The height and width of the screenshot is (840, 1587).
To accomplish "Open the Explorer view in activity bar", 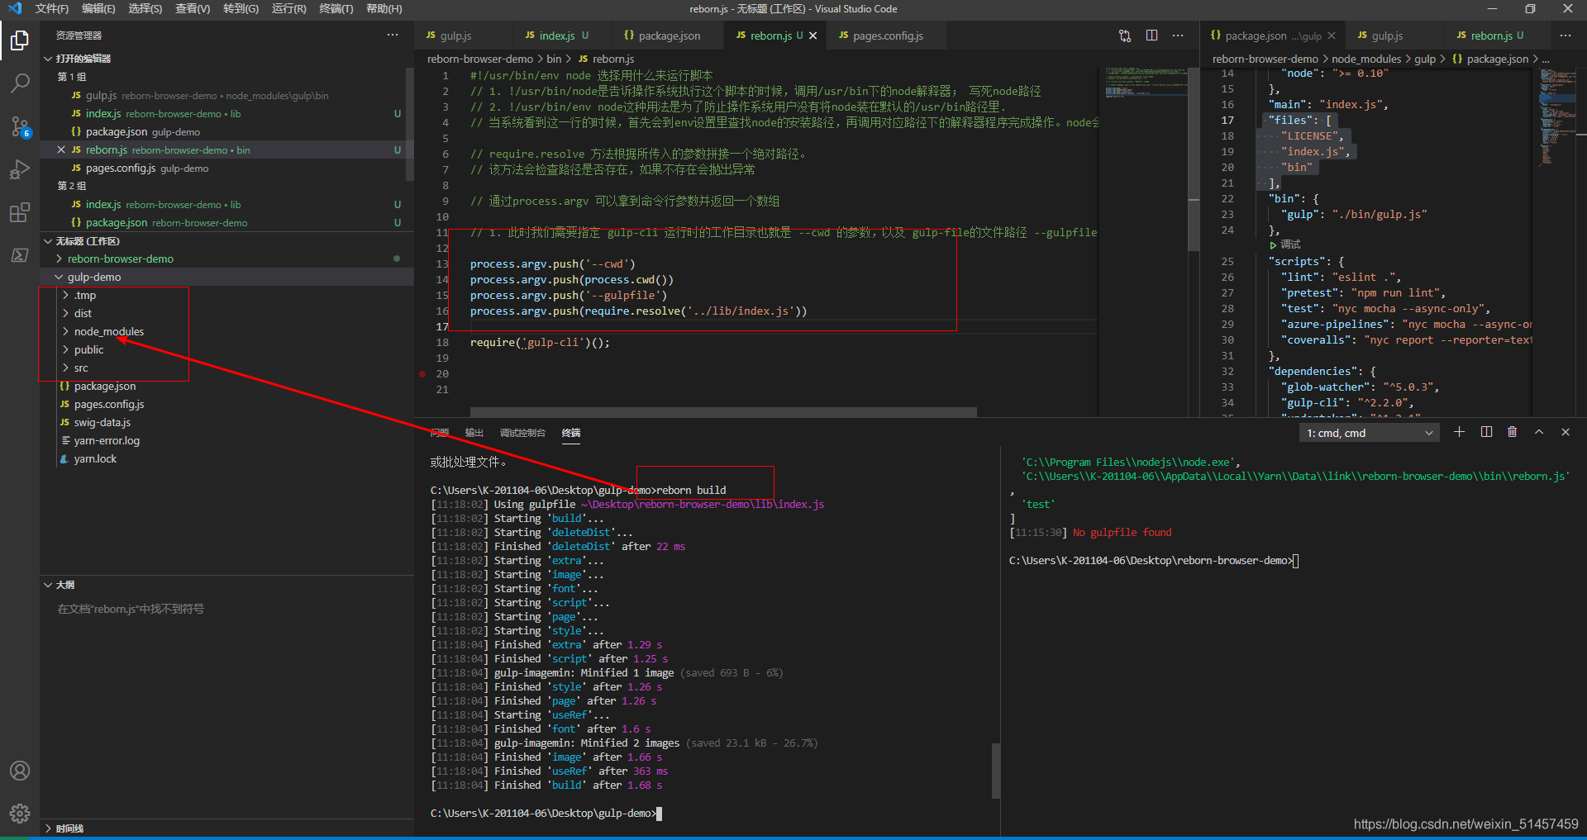I will 20,40.
